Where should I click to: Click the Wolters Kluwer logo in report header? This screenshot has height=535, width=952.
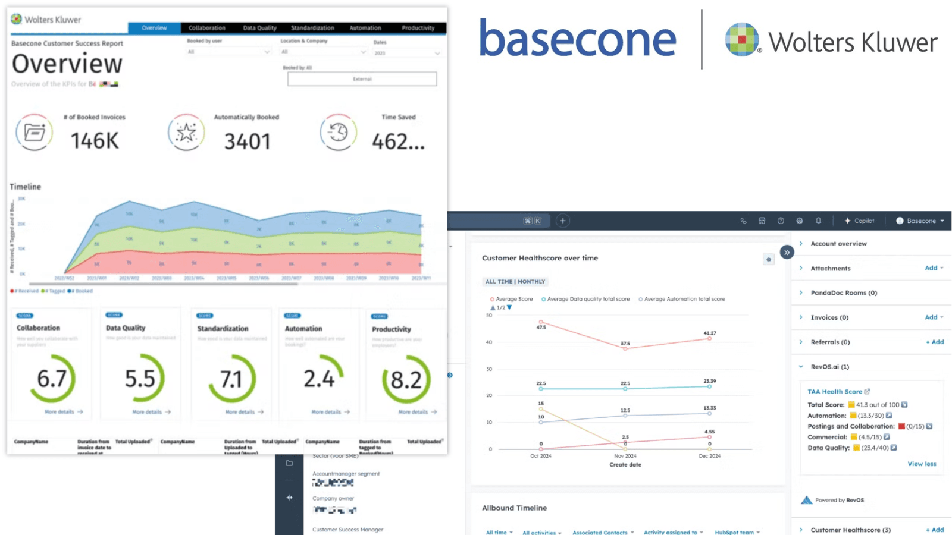pos(46,20)
